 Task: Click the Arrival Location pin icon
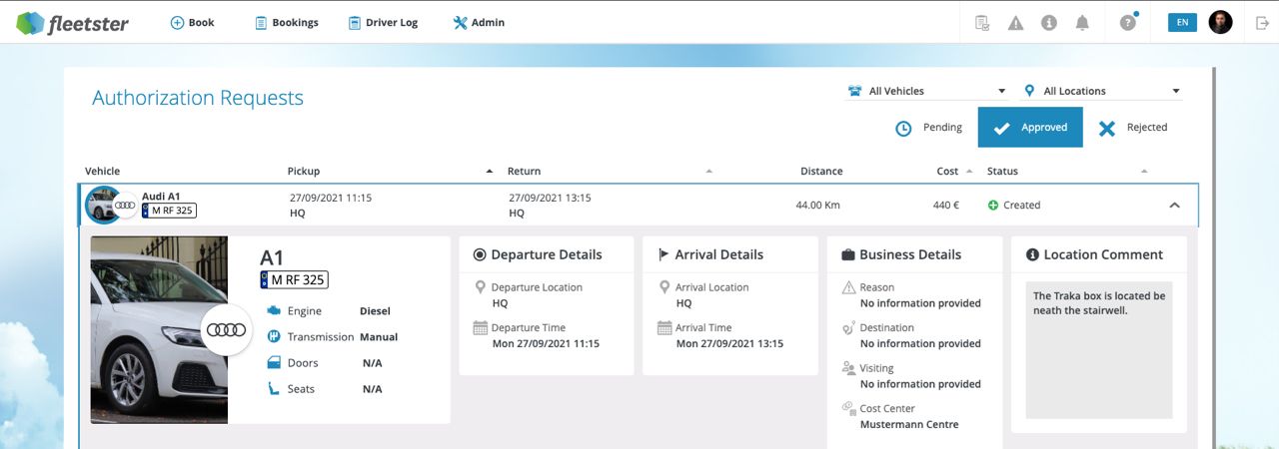tap(664, 287)
